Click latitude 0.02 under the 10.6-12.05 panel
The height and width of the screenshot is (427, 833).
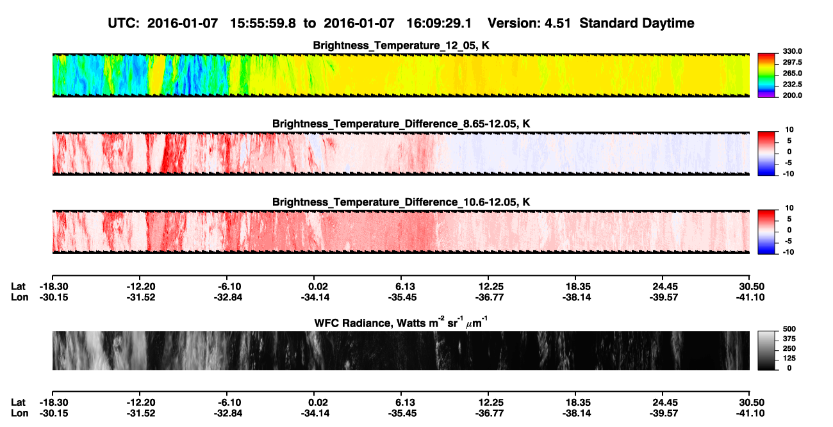click(x=318, y=286)
